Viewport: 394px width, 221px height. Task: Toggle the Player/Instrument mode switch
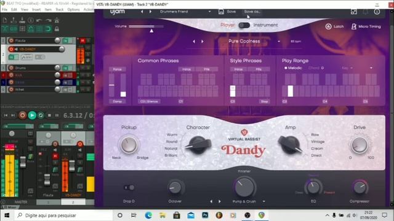click(244, 25)
